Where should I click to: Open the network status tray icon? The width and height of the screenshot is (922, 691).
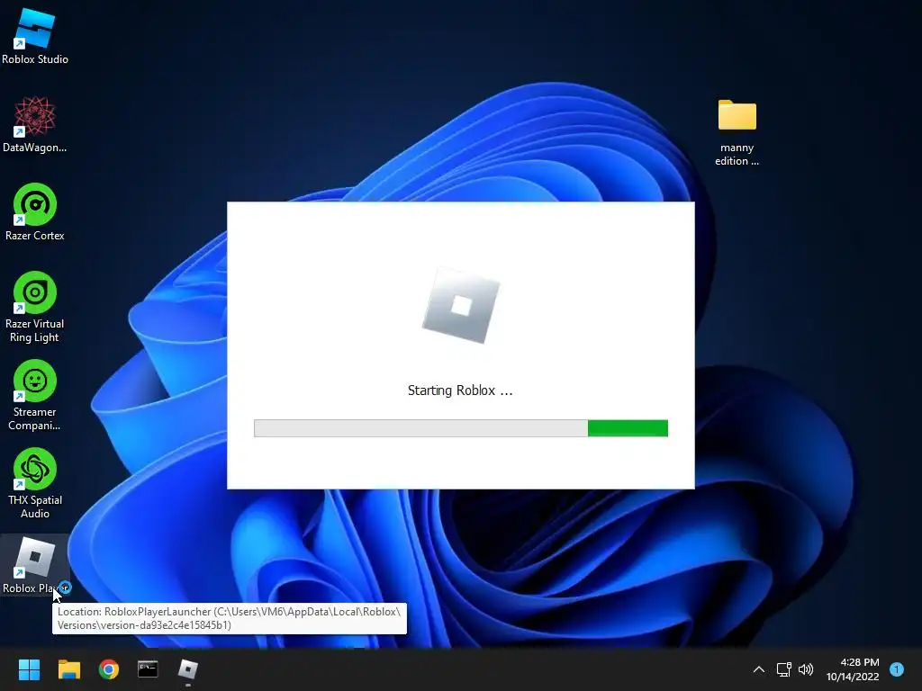point(784,669)
